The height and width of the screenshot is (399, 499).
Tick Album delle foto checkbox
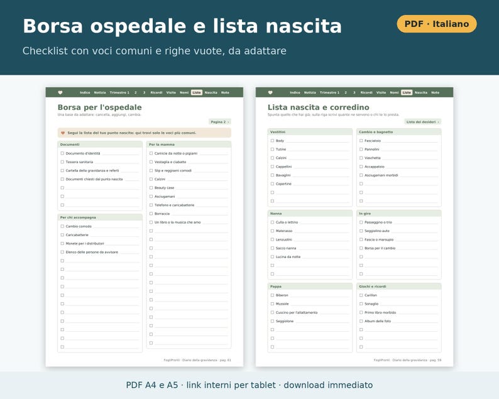coord(361,321)
